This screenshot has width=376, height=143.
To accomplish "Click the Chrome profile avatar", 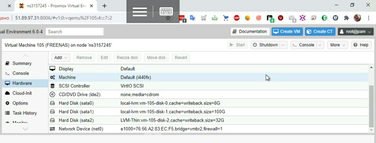I will (357, 18).
